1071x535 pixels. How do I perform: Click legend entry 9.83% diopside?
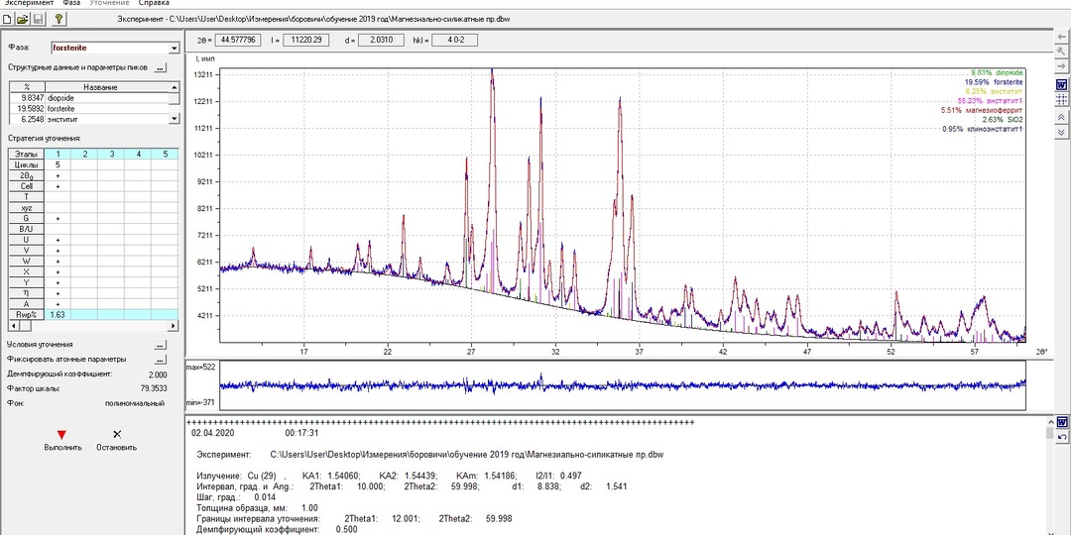(x=997, y=72)
